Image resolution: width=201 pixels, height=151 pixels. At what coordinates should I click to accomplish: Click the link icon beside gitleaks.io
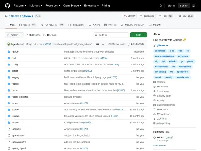[x=155, y=45]
